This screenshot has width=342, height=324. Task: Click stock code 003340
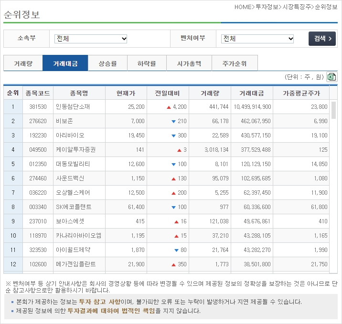click(x=38, y=207)
